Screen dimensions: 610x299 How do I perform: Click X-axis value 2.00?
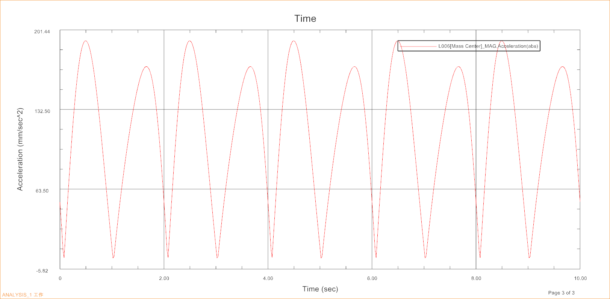(x=164, y=278)
